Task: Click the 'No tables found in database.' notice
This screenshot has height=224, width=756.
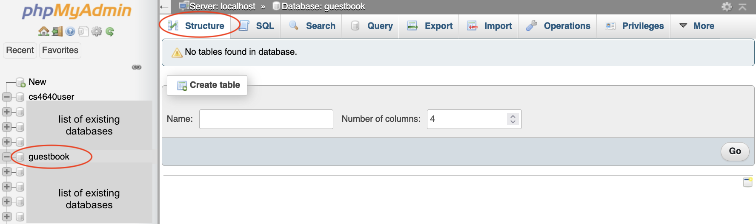Action: (x=458, y=52)
